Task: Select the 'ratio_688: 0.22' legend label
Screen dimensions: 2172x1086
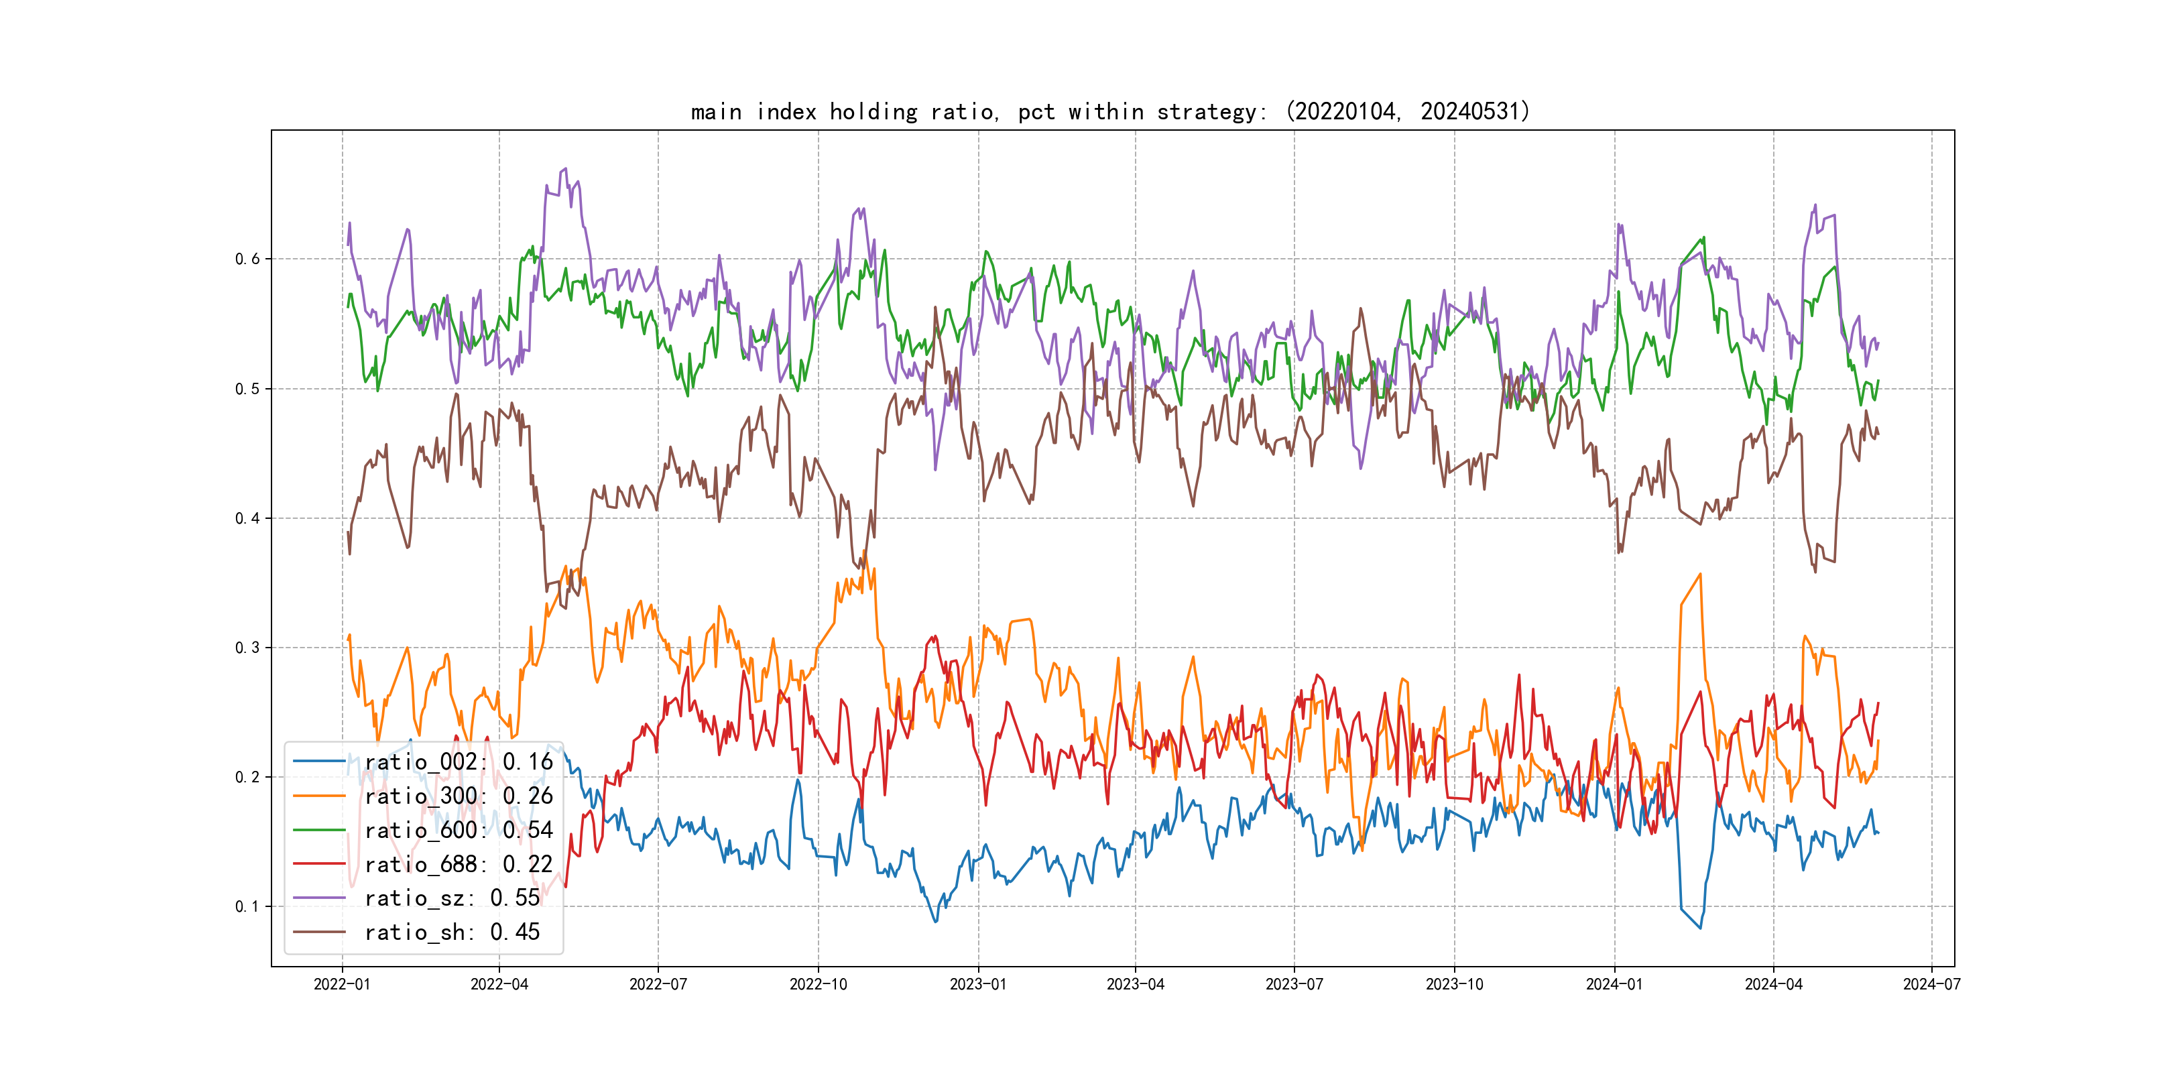Action: click(459, 863)
